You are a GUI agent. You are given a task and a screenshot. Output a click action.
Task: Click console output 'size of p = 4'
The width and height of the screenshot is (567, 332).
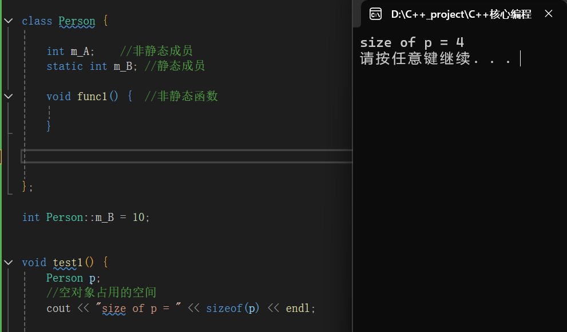tap(412, 43)
